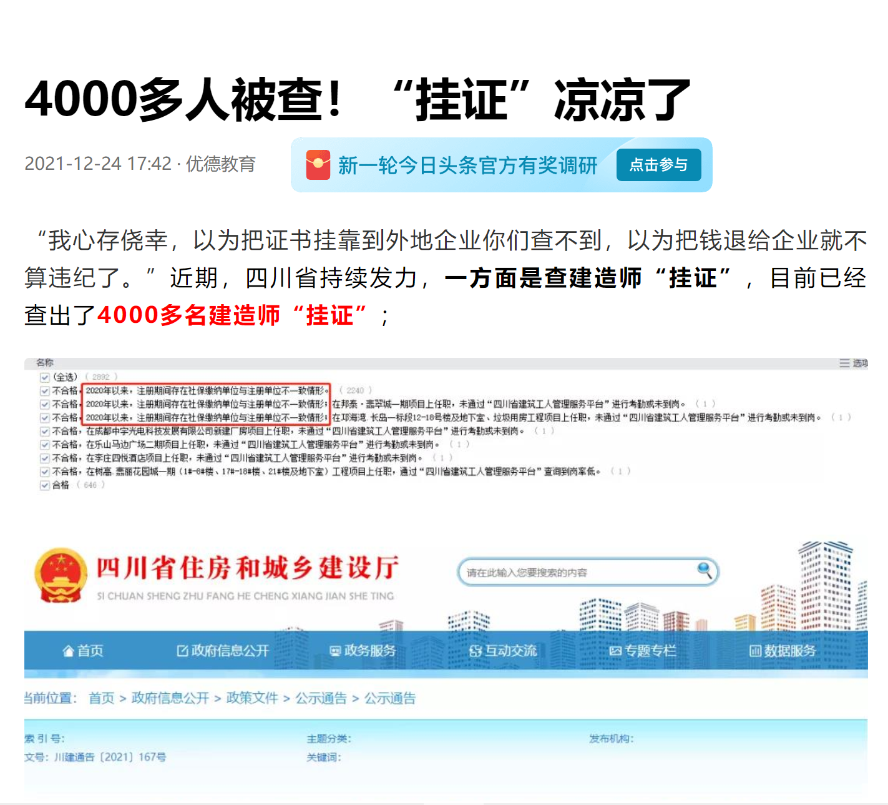Click the first 公示通告 breadcrumb link
This screenshot has height=805, width=888.
tap(321, 698)
